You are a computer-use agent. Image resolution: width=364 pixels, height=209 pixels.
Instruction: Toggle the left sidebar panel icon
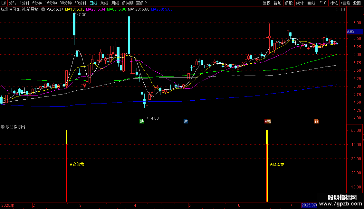click(x=4, y=3)
